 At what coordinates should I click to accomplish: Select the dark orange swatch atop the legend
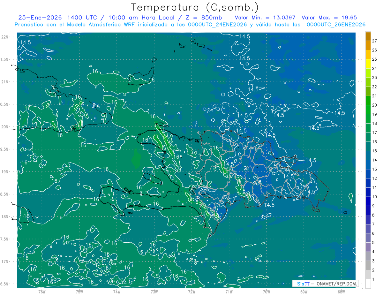click(x=368, y=36)
